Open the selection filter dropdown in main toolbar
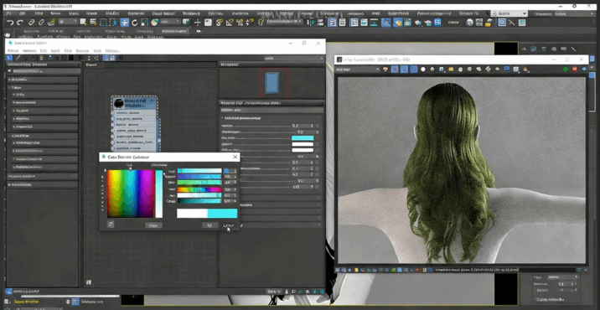The image size is (600, 310). pos(68,22)
